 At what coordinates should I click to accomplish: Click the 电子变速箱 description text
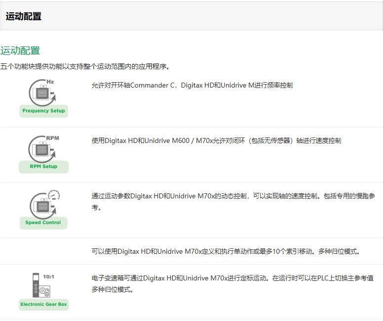click(x=232, y=278)
